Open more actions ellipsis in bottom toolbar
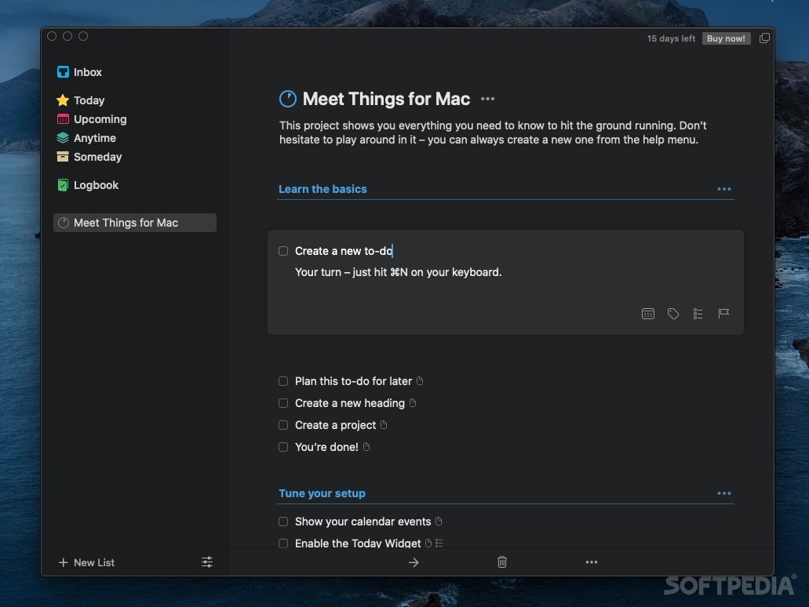Screen dimensions: 809x607 (592, 562)
